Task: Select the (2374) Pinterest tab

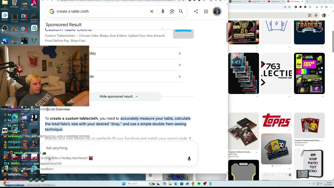Action: click(x=294, y=2)
